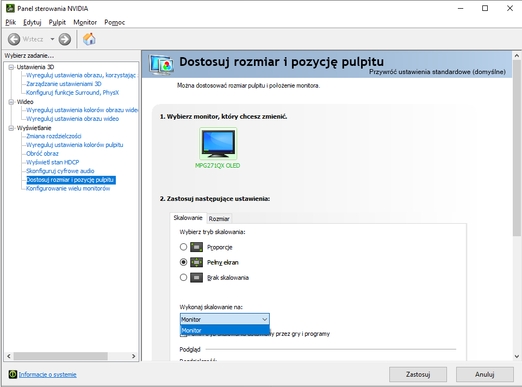This screenshot has height=387, width=522.
Task: Click the NVIDIA app icon in title bar
Action: [10, 8]
